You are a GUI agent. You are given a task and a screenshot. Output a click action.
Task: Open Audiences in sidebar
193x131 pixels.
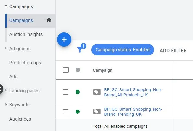tap(20, 119)
